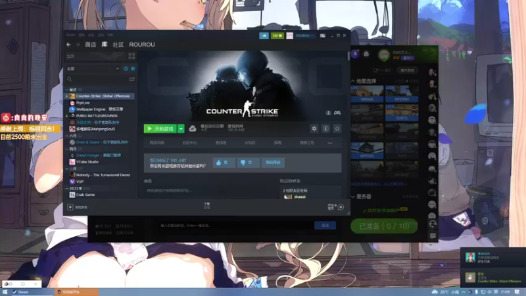Collapse the 四月 group in the library
The height and width of the screenshot is (296, 526).
point(67,149)
